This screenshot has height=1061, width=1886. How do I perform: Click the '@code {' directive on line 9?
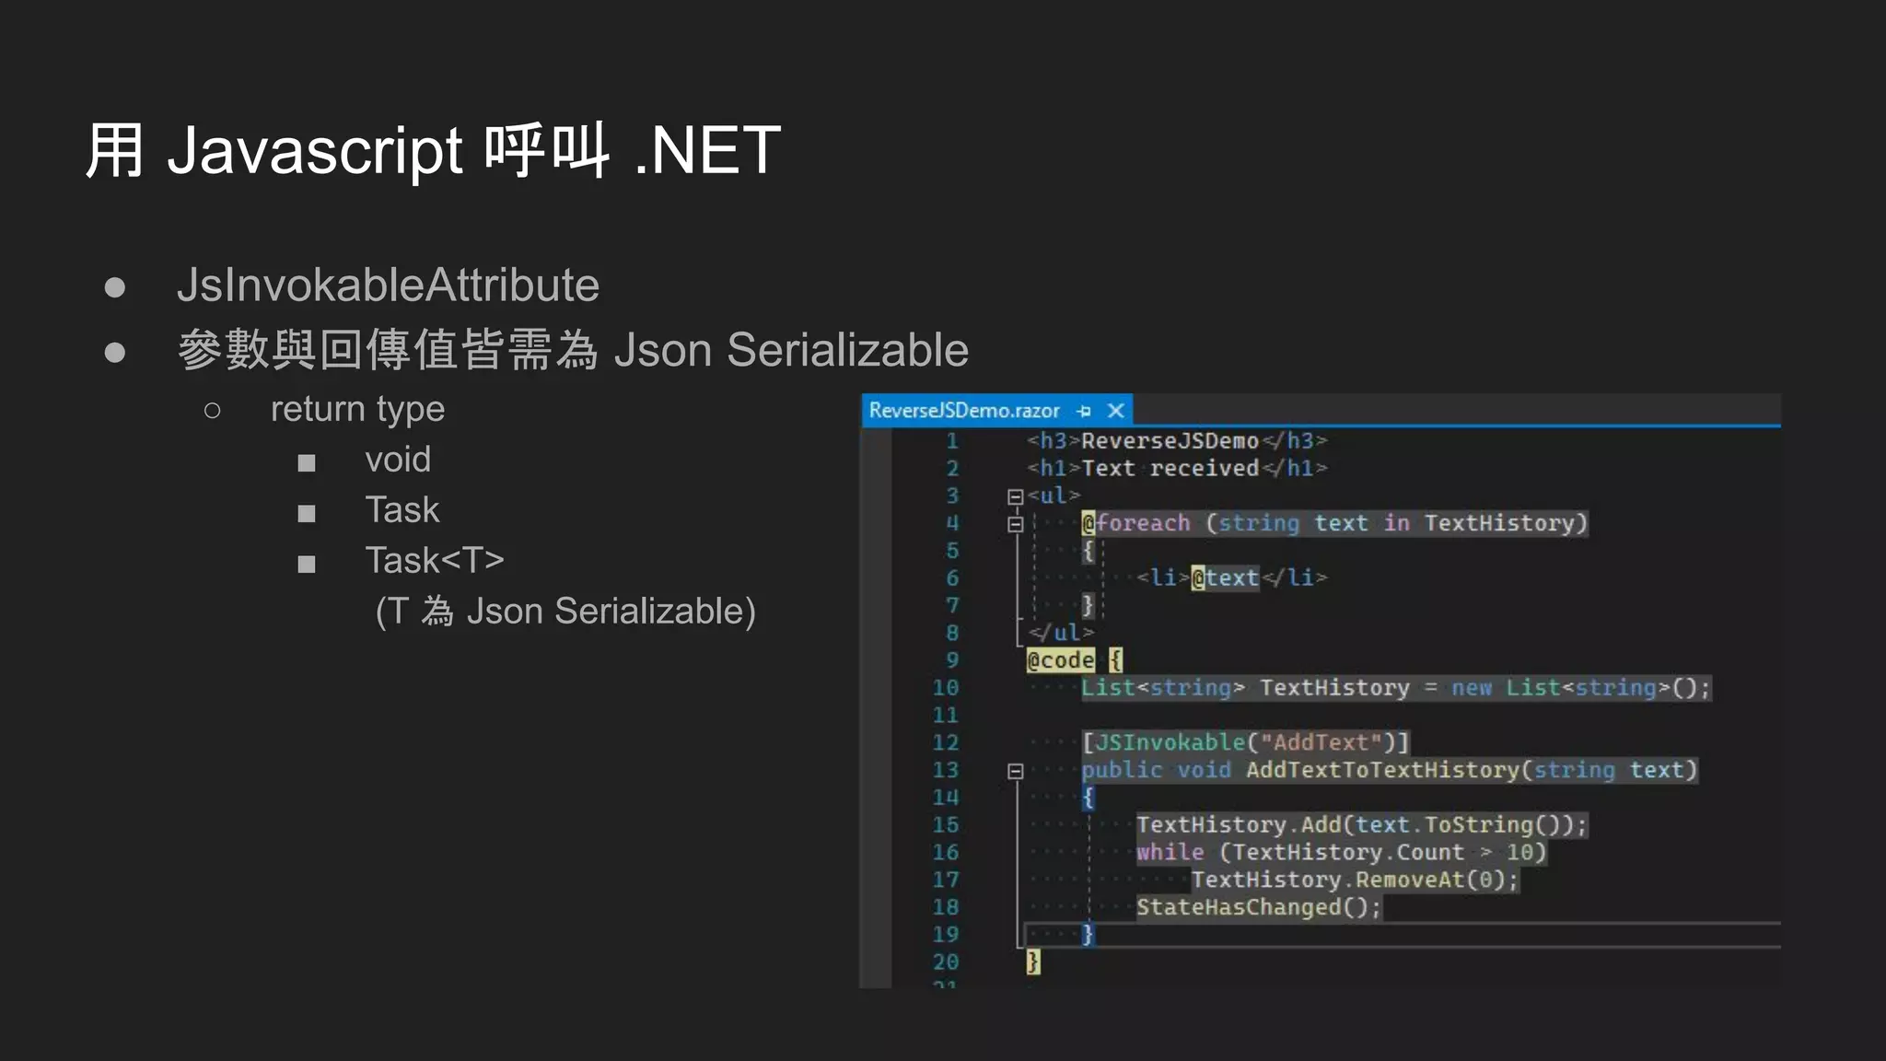click(1075, 660)
